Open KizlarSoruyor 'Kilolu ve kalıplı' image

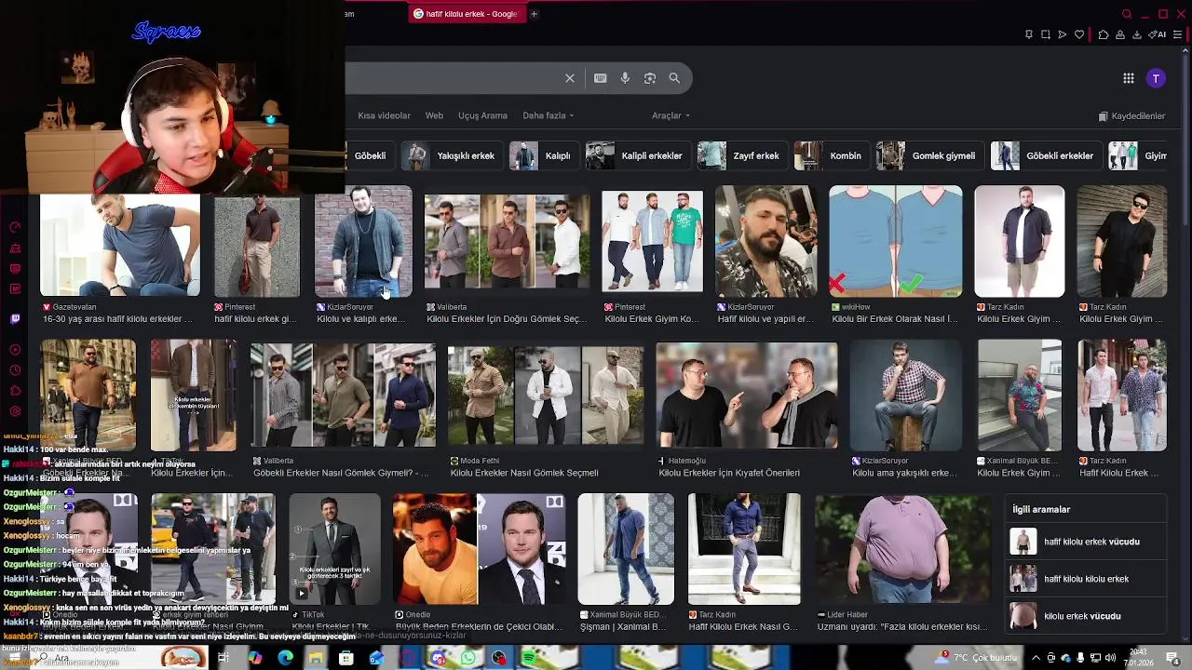(x=363, y=241)
